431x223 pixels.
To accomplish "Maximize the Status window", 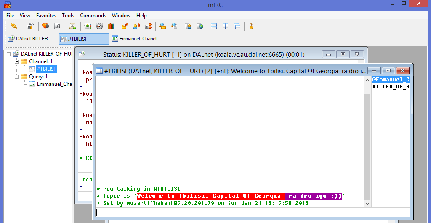I will (x=343, y=54).
